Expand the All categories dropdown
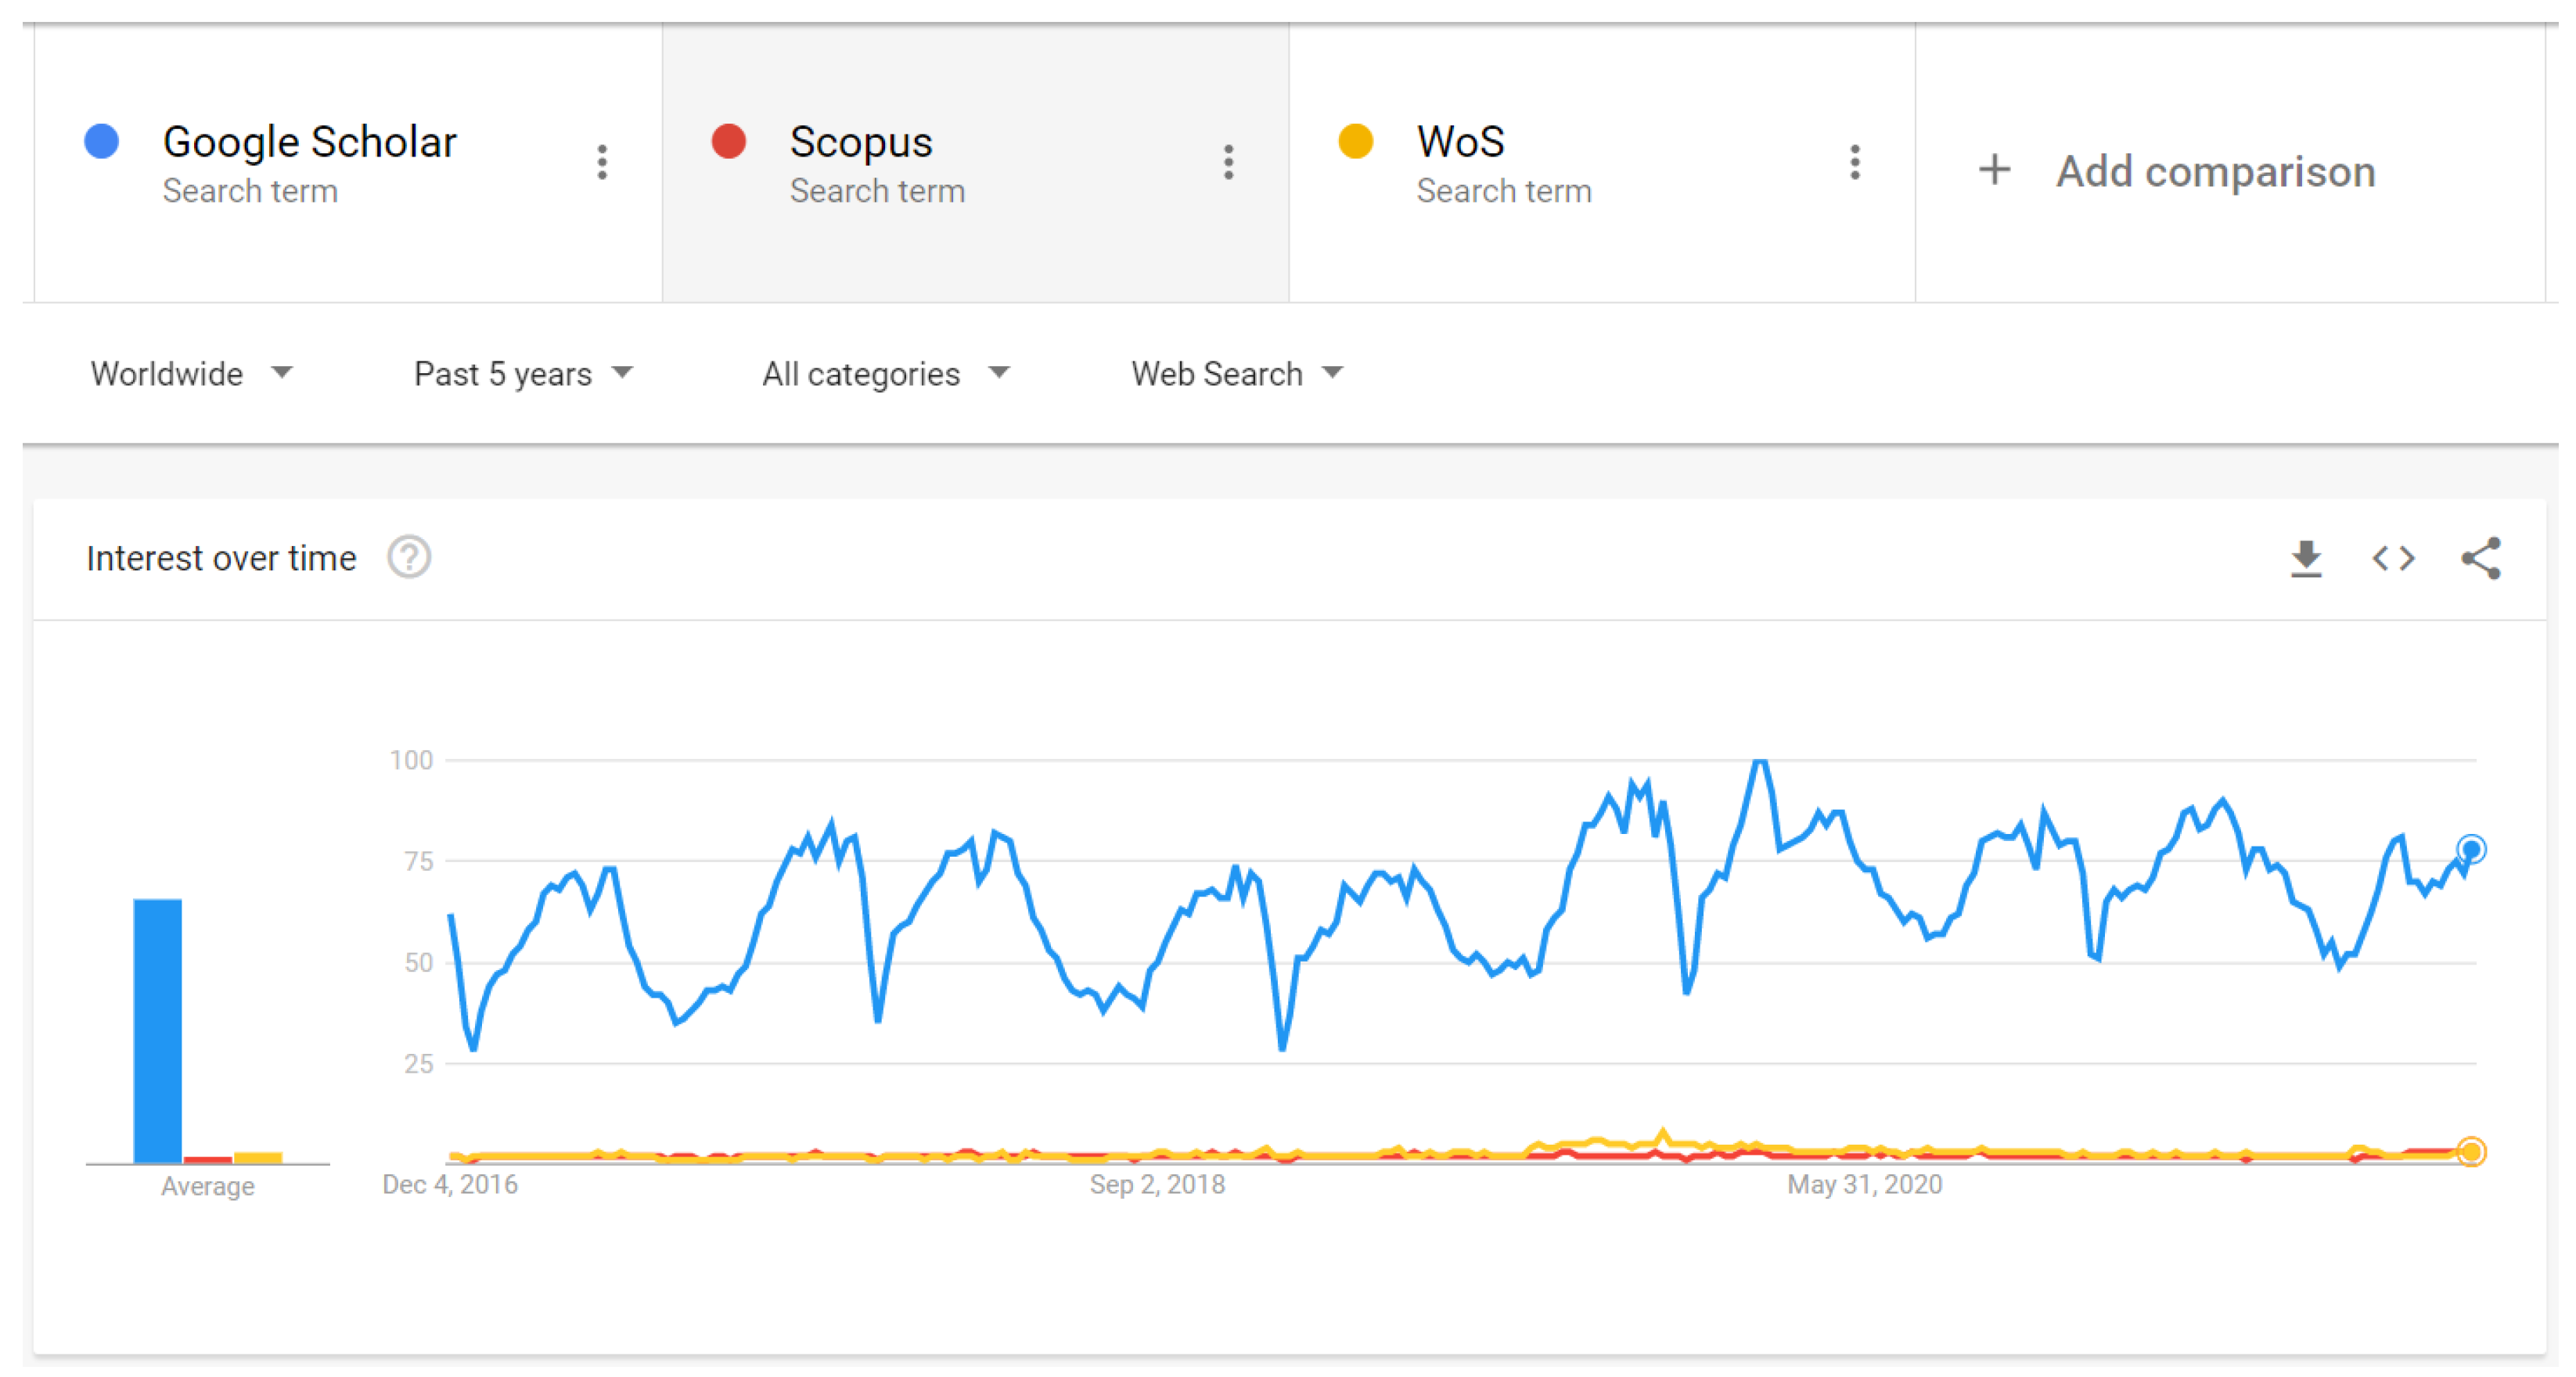The width and height of the screenshot is (2576, 1377). (x=885, y=374)
